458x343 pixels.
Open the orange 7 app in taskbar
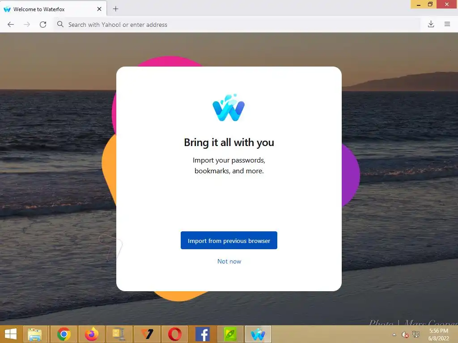coord(147,334)
